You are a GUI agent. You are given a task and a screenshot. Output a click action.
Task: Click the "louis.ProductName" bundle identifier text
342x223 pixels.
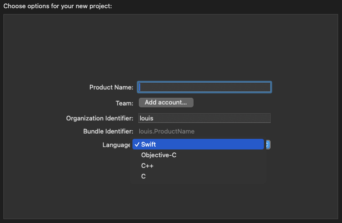167,131
